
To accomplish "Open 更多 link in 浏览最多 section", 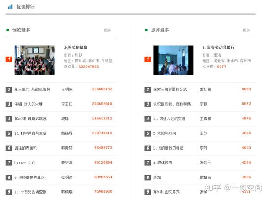I will 108,30.
